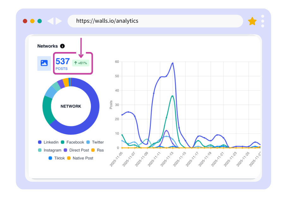287x198 pixels.
Task: Click the red traffic light dot
Action: (x=25, y=21)
